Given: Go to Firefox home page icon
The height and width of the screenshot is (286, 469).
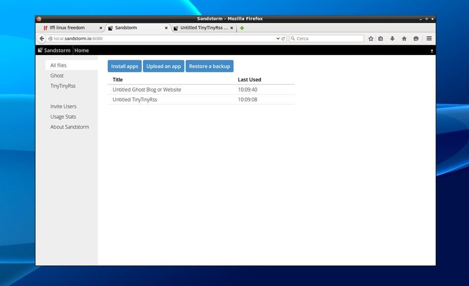Looking at the screenshot, I should (404, 39).
